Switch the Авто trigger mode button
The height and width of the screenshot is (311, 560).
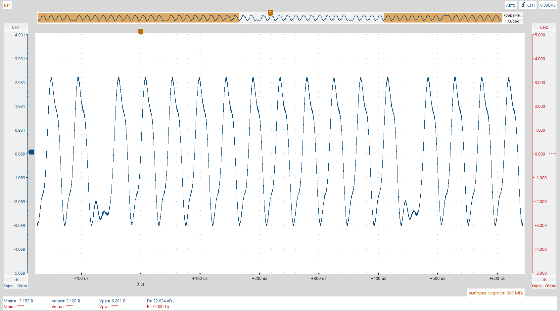click(510, 5)
